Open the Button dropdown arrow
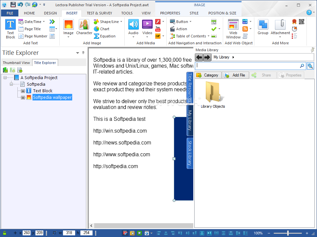Viewport: 317px width, 237px height. coord(190,21)
